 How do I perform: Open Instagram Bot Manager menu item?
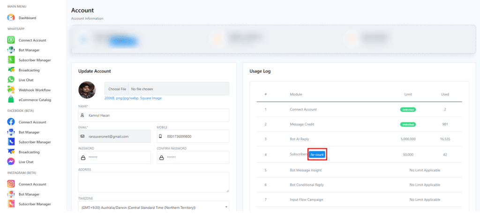click(29, 194)
